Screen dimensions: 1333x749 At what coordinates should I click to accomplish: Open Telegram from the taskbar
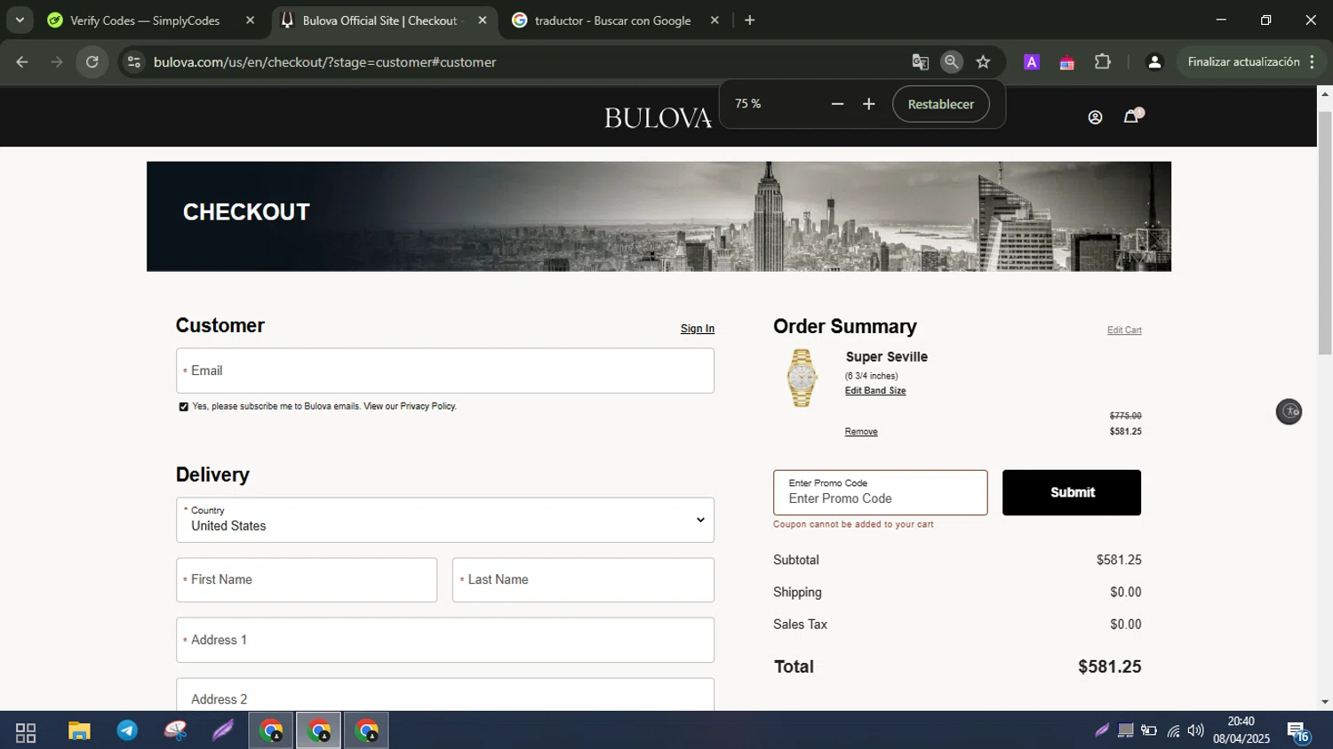click(x=127, y=731)
